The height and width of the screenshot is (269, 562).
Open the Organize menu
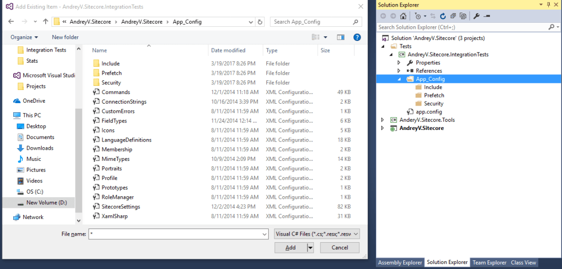[x=24, y=37]
